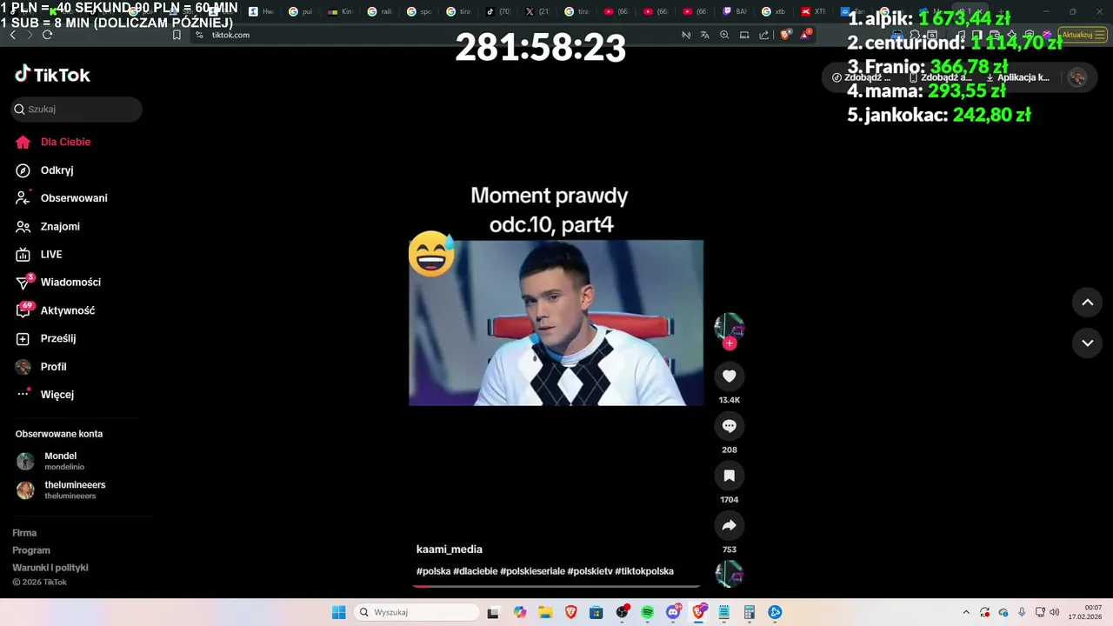
Task: Open the #tiktokpolska hashtag
Action: [644, 571]
